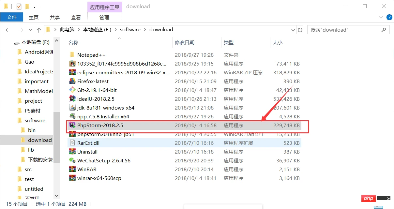Click the jdk-8u181-windows-x64 Java icon
Screen dimensions: 394x209
tap(72, 108)
